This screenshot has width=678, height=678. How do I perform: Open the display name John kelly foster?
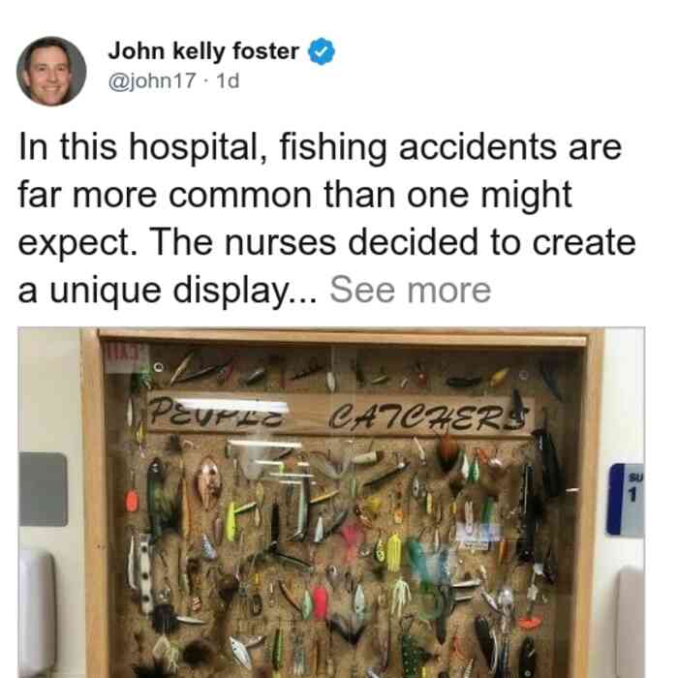(x=203, y=51)
